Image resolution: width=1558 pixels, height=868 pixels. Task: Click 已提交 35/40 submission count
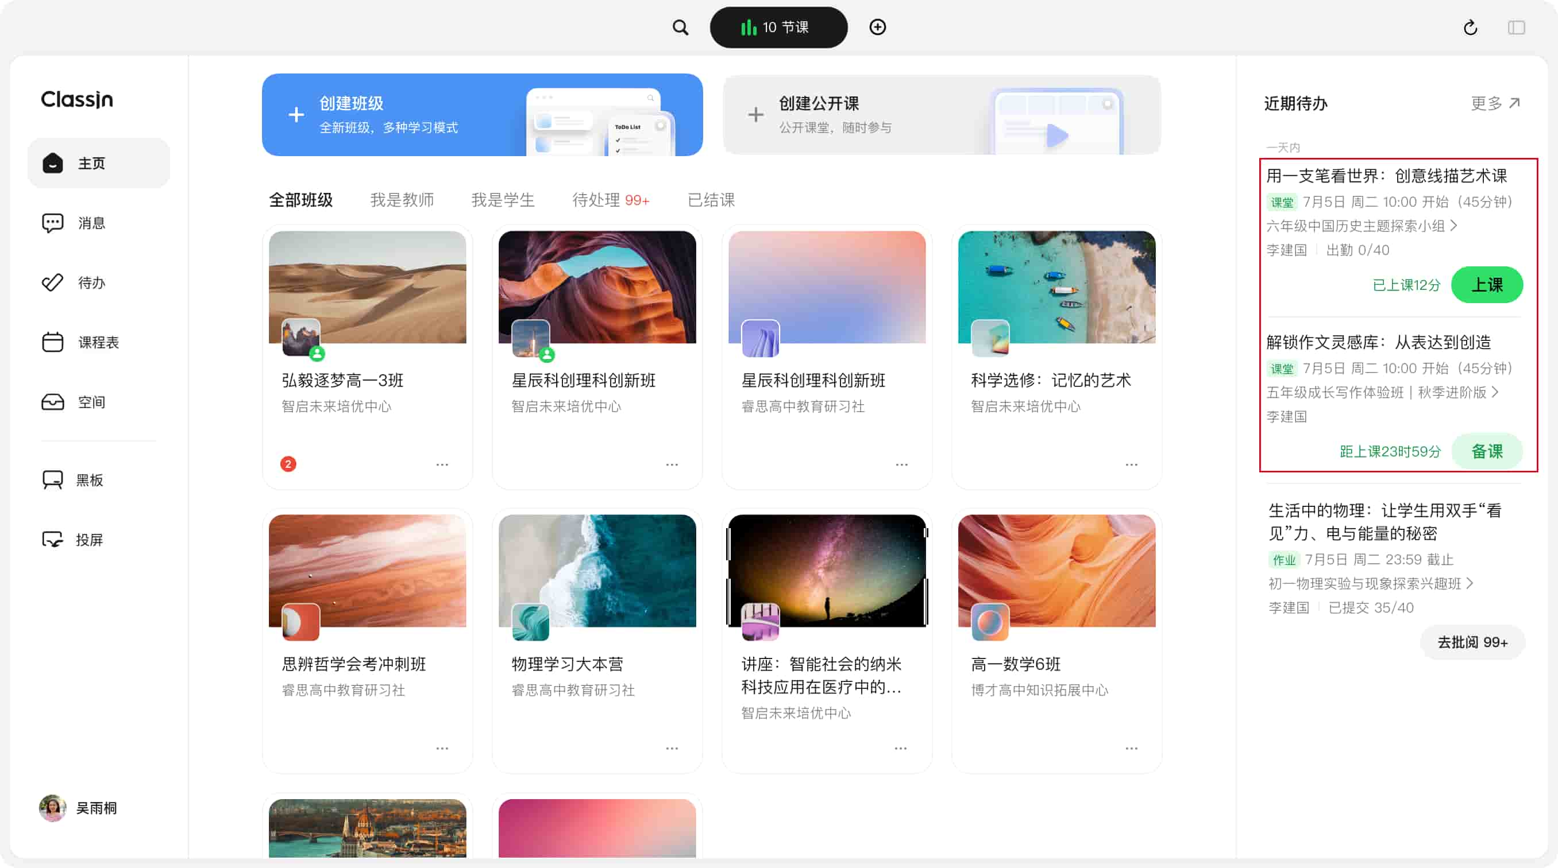tap(1371, 607)
